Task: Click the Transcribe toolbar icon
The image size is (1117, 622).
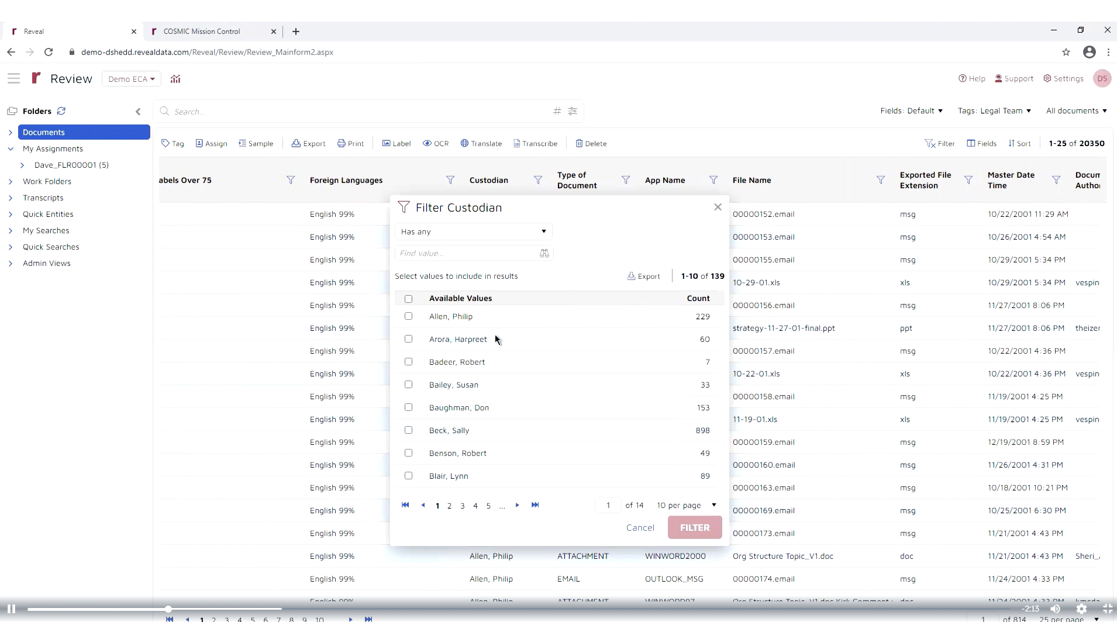Action: 517,143
